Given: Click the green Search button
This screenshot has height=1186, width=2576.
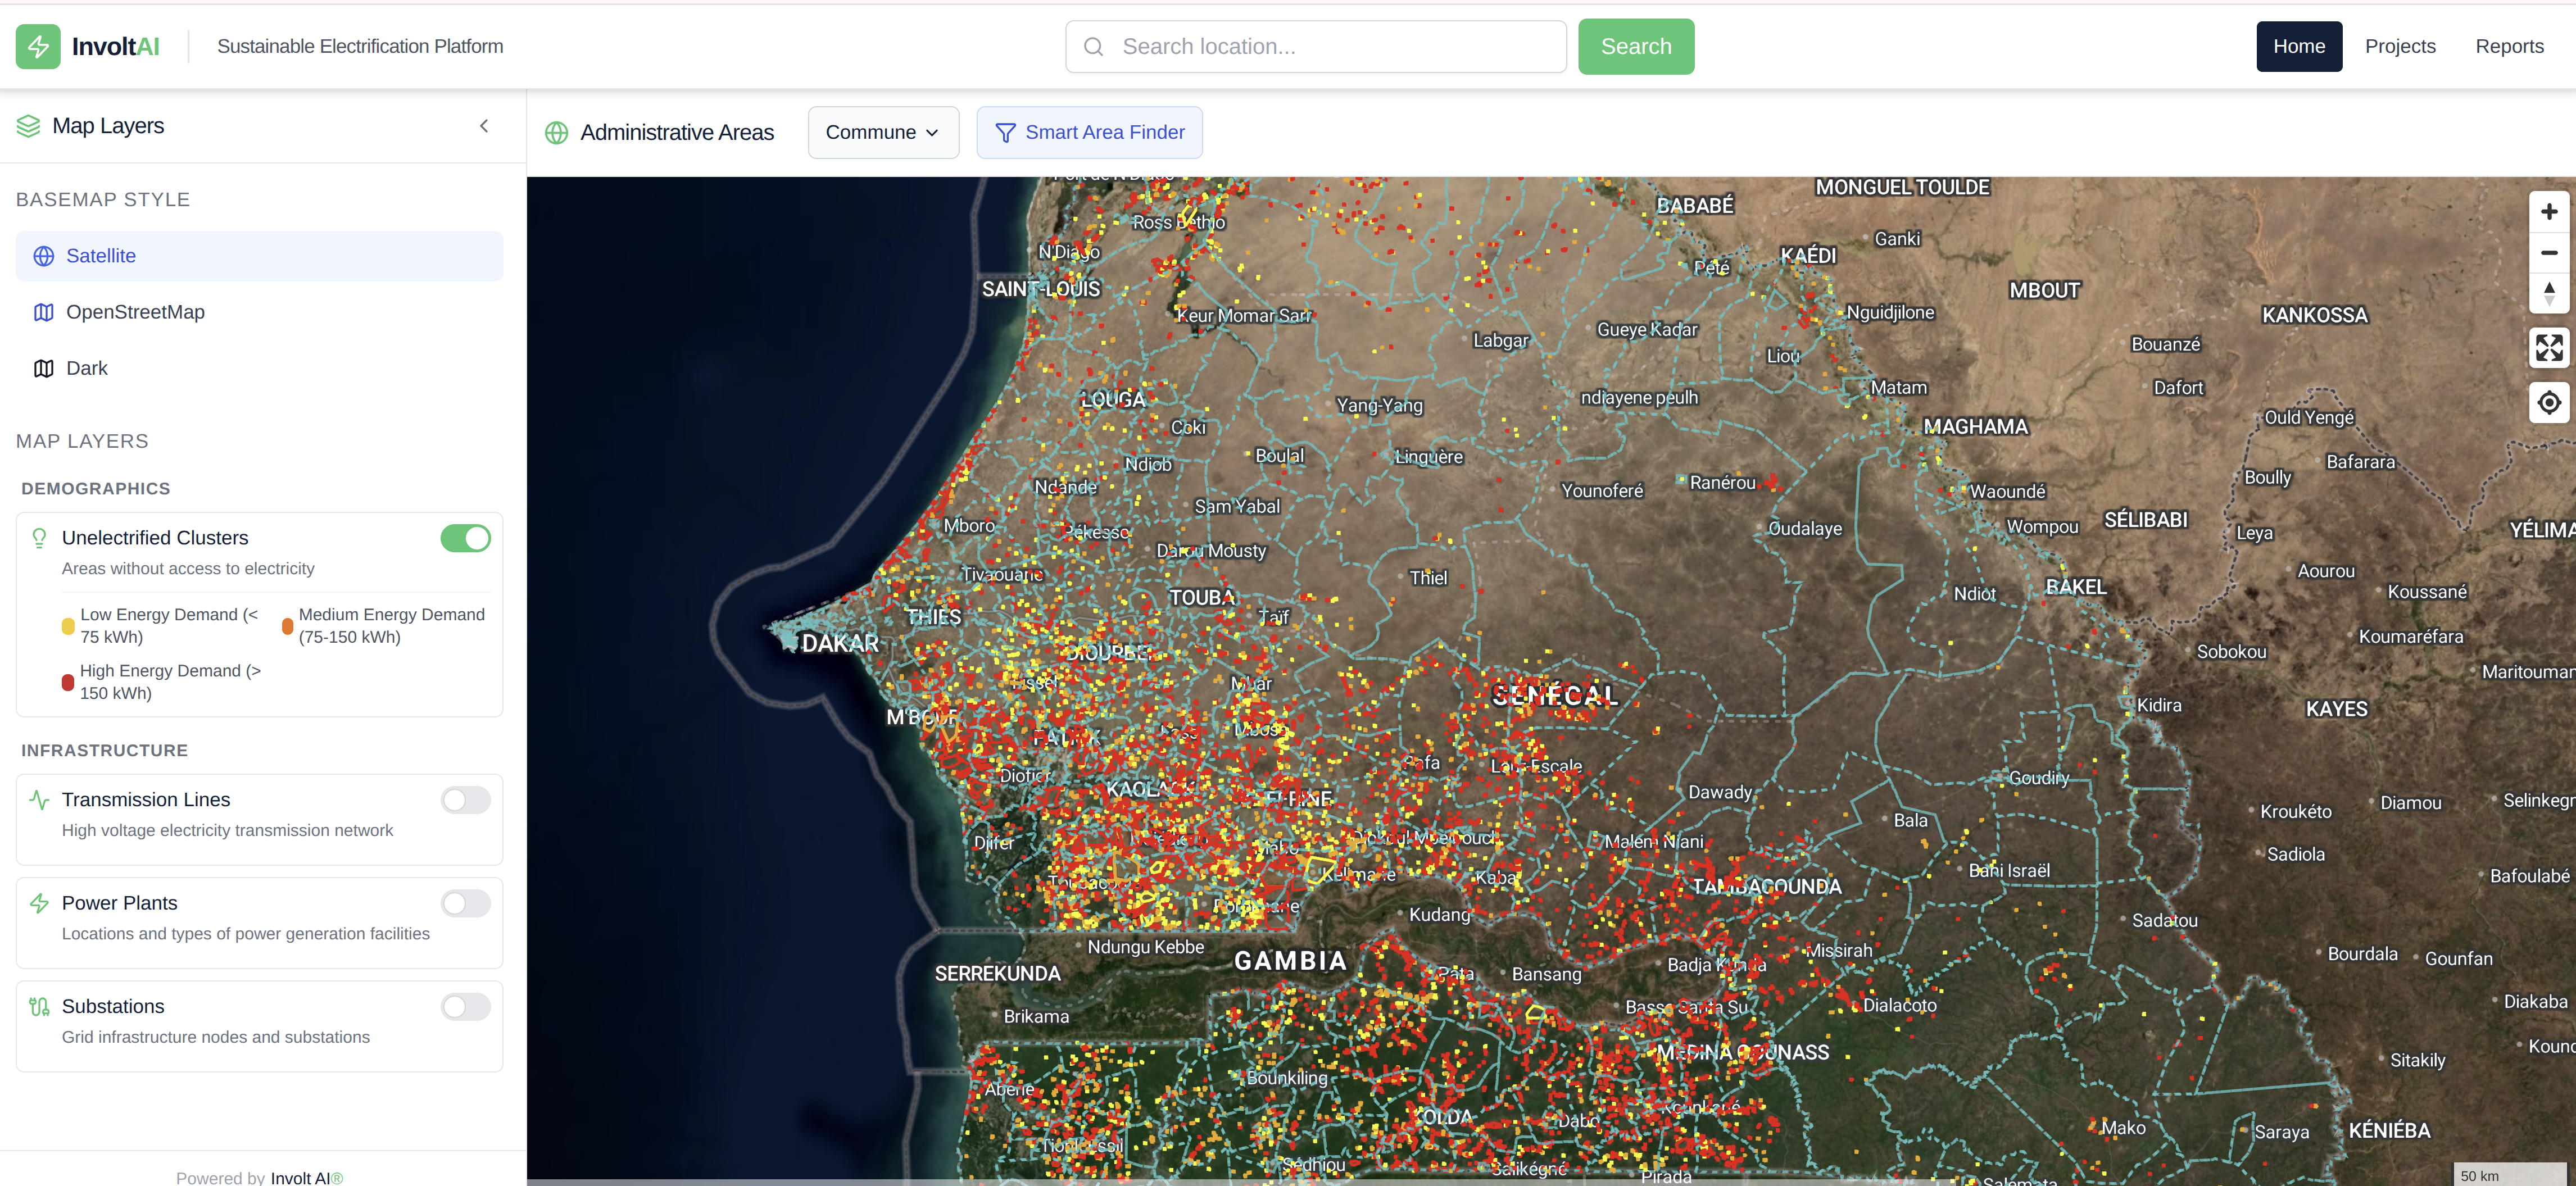Looking at the screenshot, I should point(1636,47).
